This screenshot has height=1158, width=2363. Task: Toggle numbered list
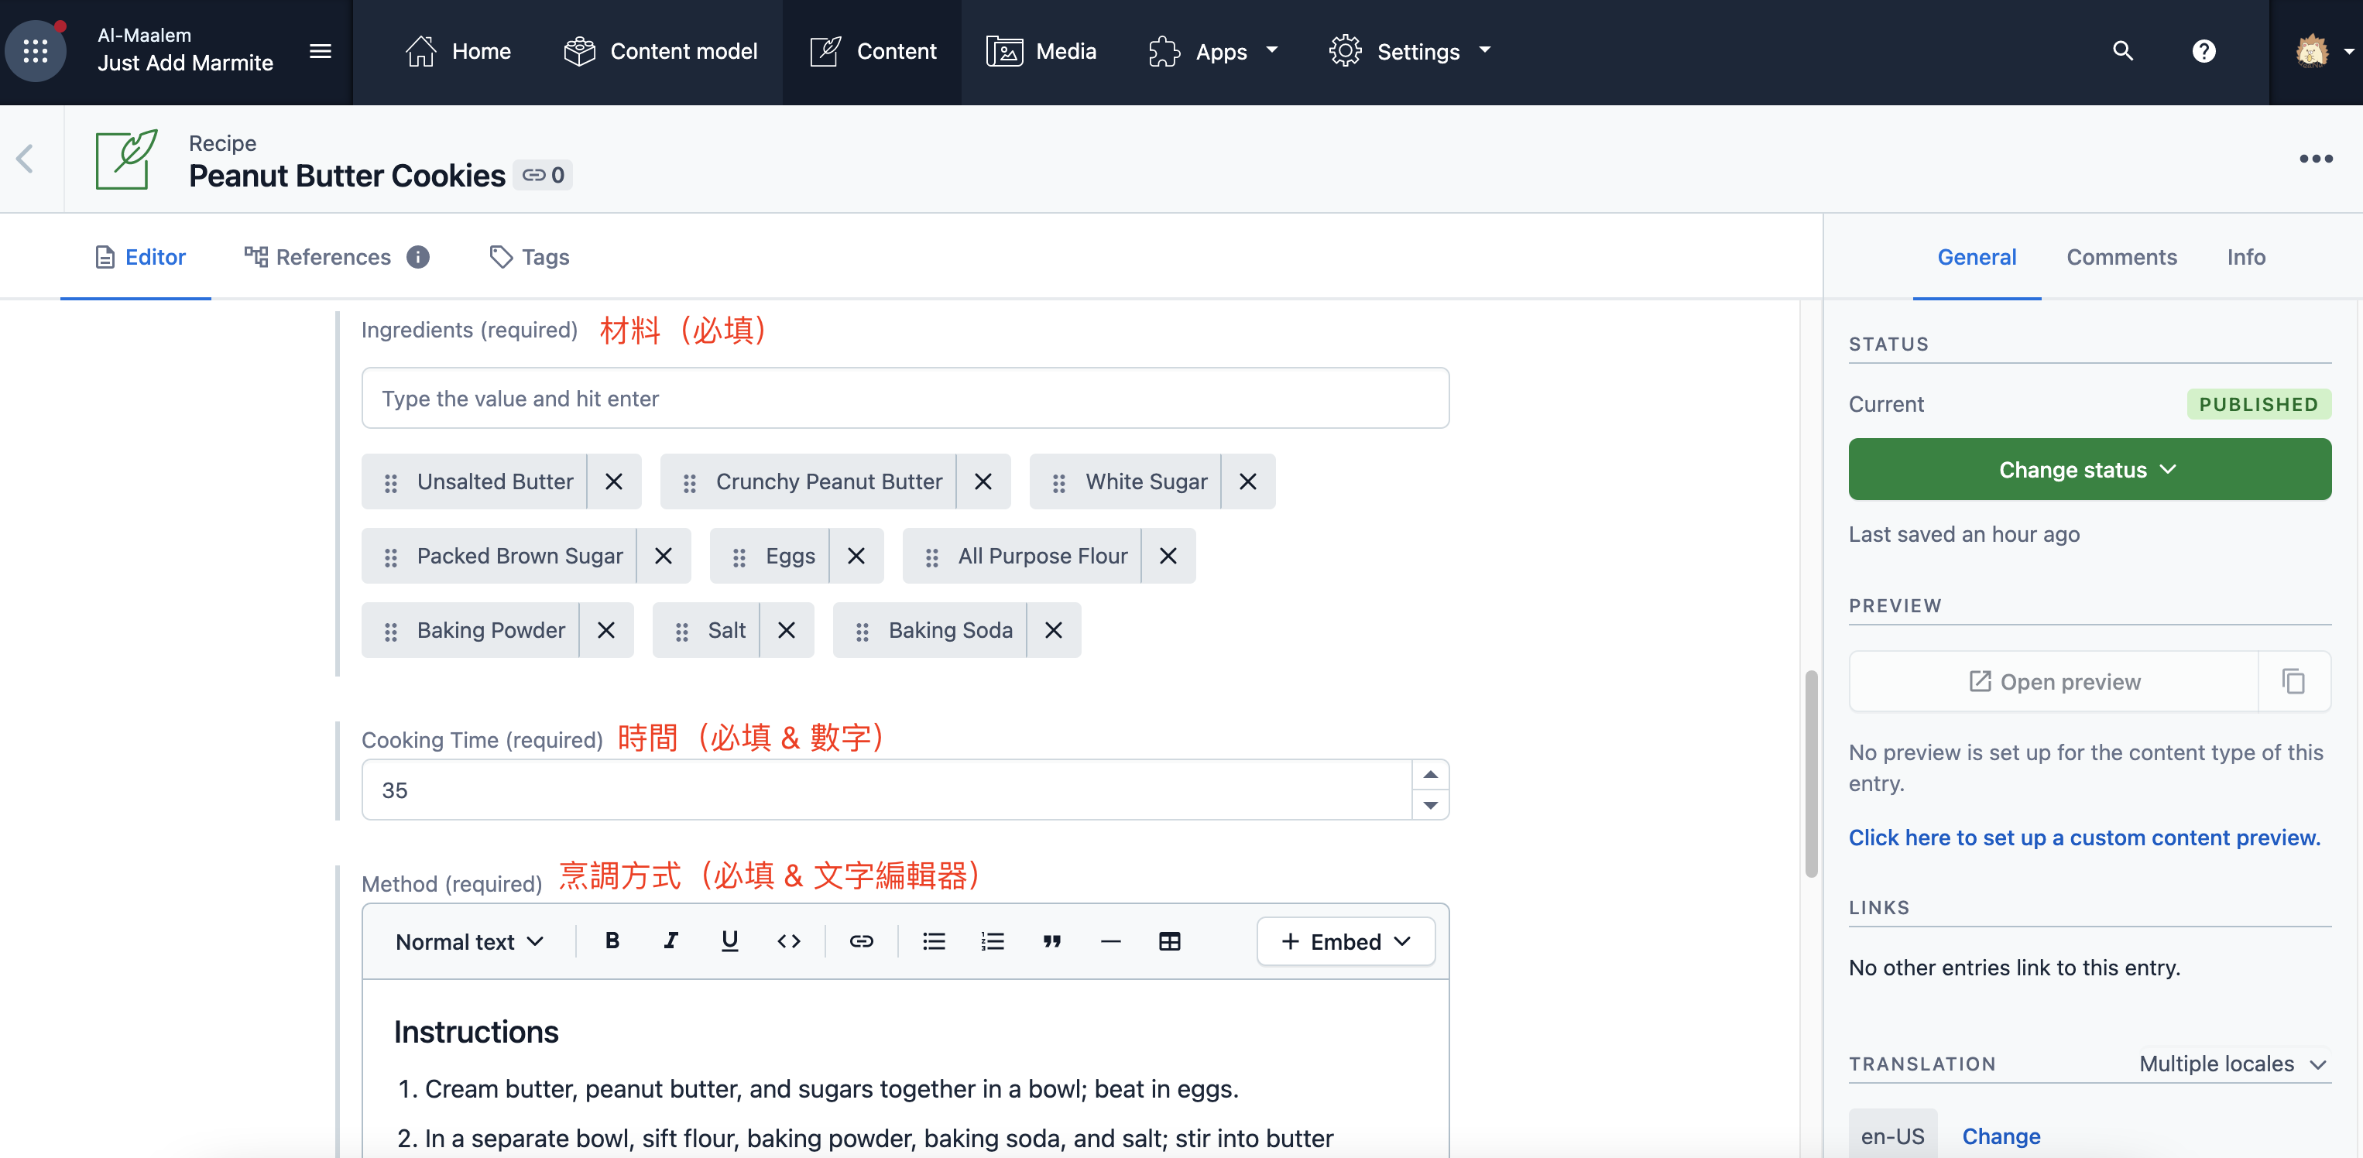[x=993, y=940]
